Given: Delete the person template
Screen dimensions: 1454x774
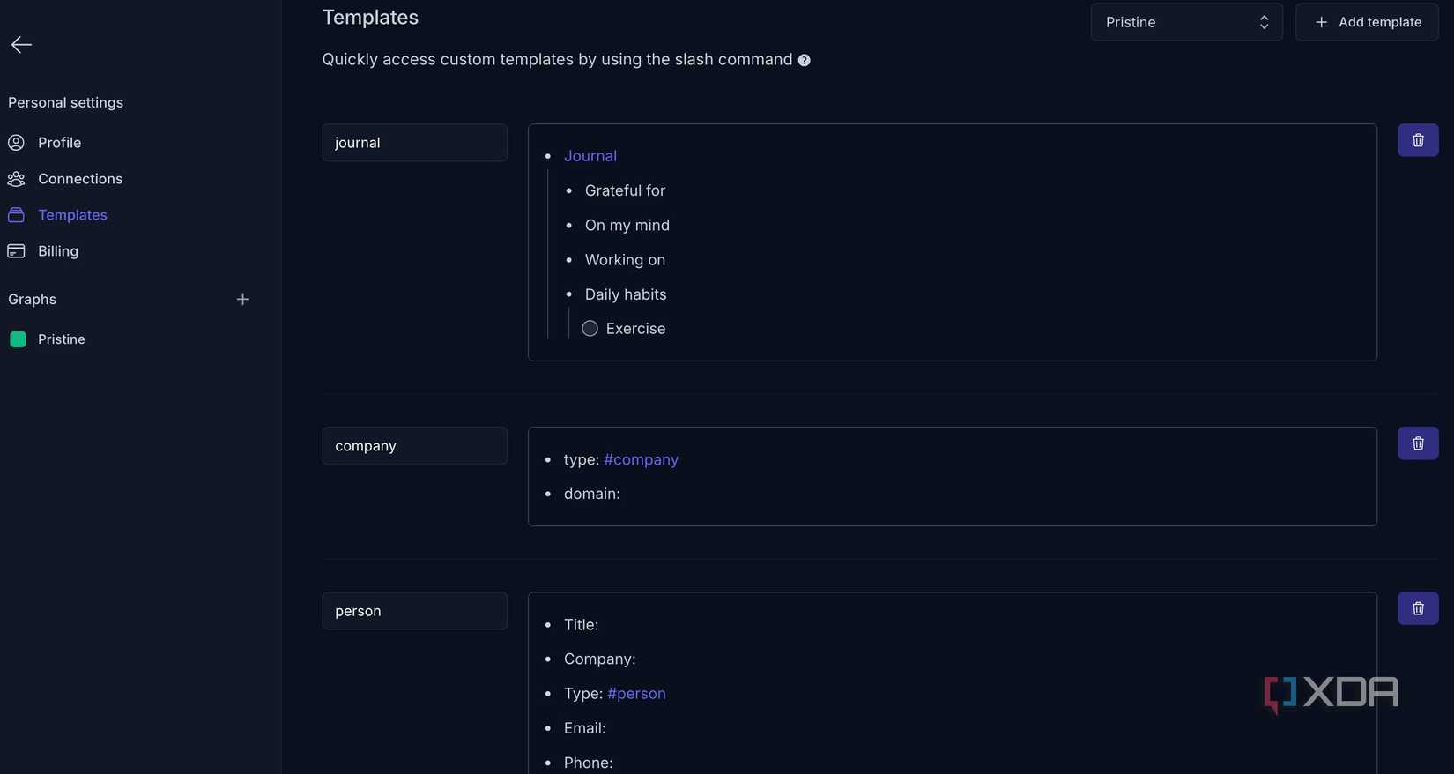Looking at the screenshot, I should [x=1418, y=607].
